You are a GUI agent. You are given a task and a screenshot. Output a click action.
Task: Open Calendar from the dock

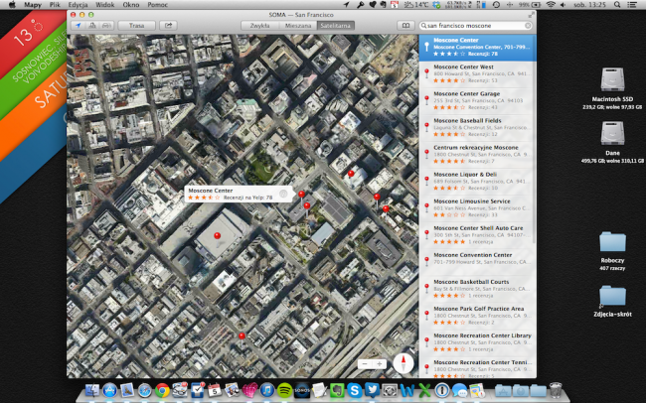click(x=215, y=390)
